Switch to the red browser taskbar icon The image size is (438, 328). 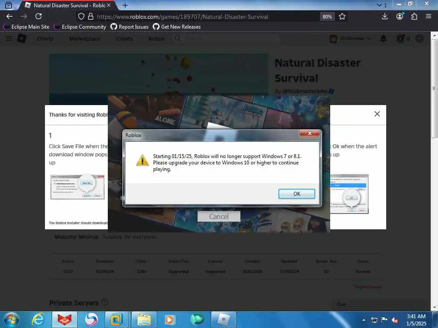(65, 319)
